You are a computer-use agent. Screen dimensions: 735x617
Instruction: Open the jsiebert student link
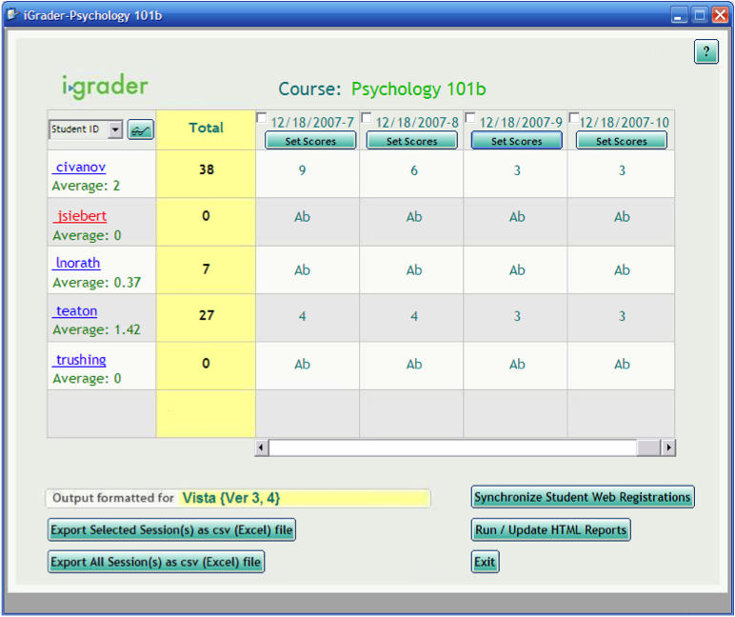point(80,216)
